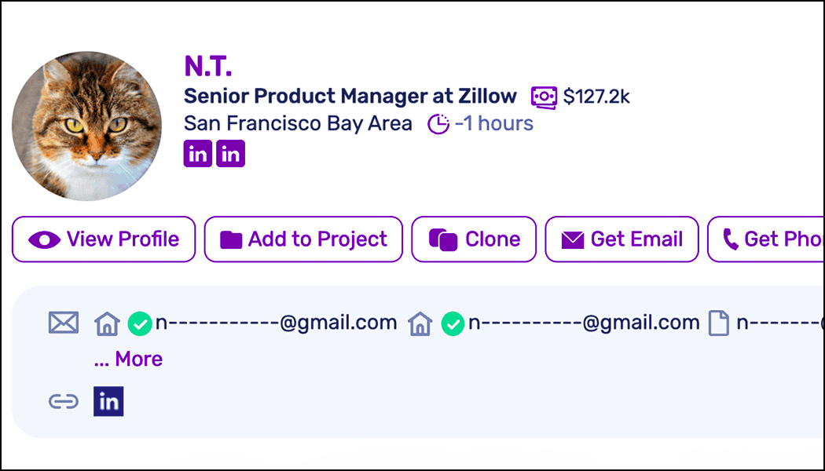Viewport: 825px width, 471px height.
Task: Click the verified checkmark on the second email
Action: tap(453, 323)
